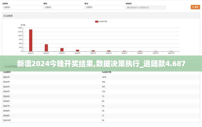Focus the 社群名 input field
Viewport: 202px width, 127px height.
pos(22,8)
